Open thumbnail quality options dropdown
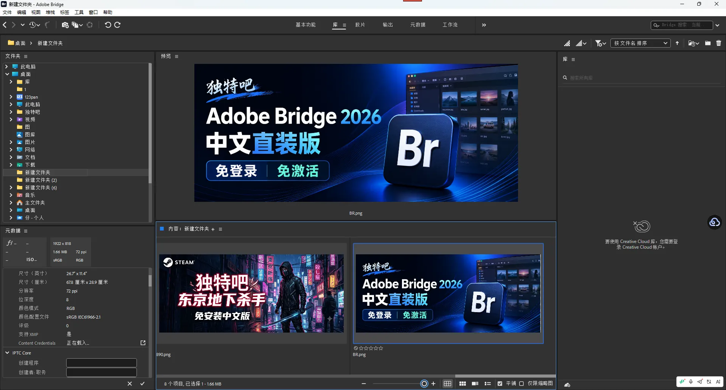 point(581,43)
